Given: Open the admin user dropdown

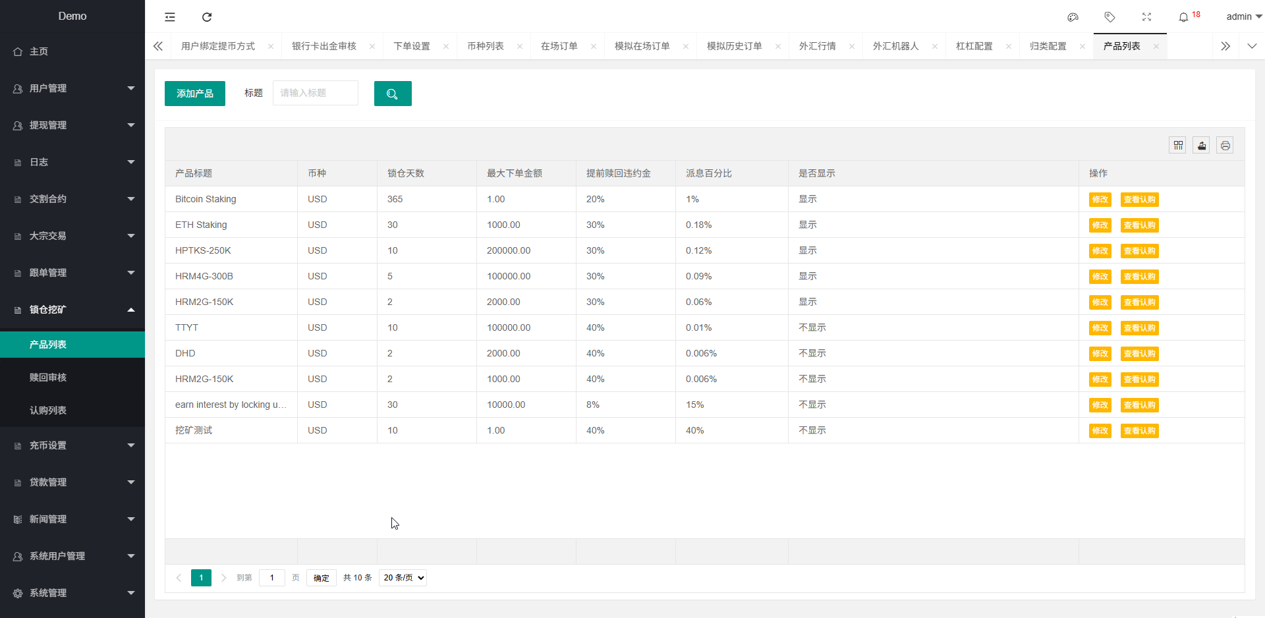Looking at the screenshot, I should 1243,17.
